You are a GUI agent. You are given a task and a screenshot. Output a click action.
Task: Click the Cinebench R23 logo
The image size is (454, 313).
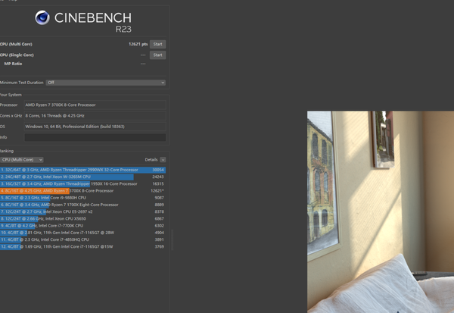[83, 21]
